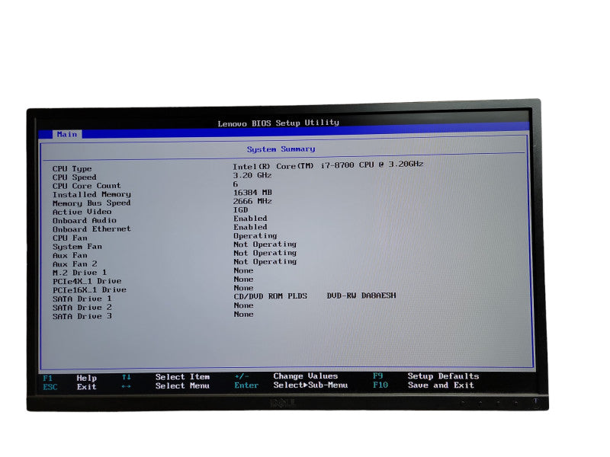
Task: Click the Intel Core i7-8700 CPU value
Action: tap(328, 165)
